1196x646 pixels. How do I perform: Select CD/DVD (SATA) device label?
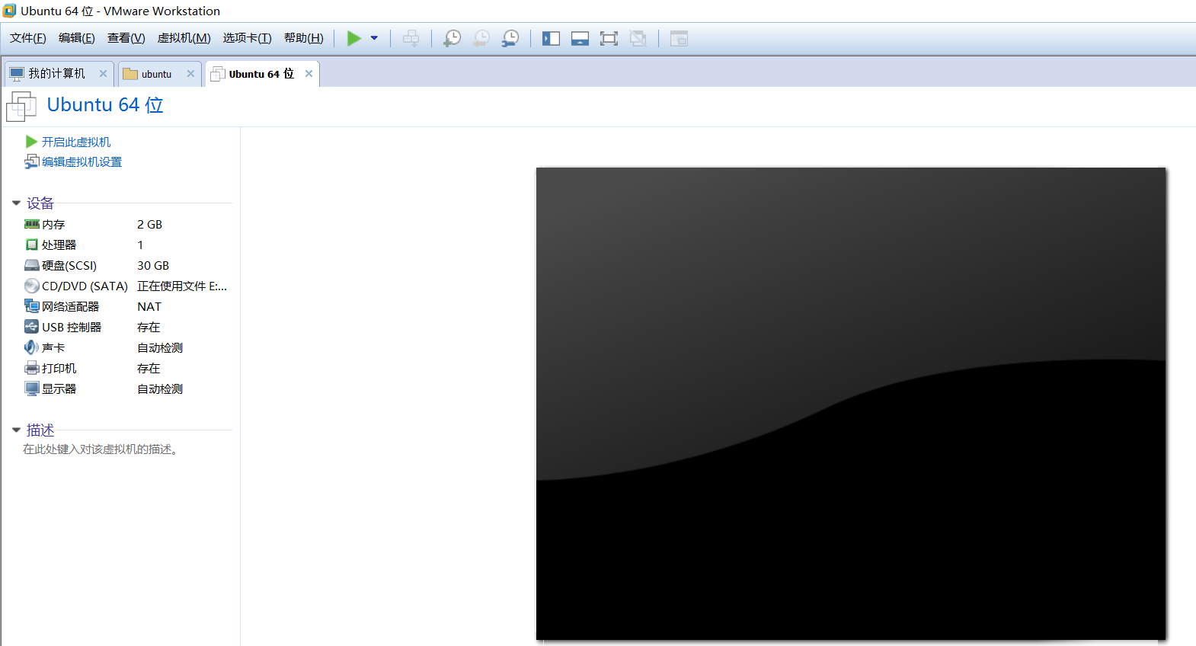pos(85,286)
